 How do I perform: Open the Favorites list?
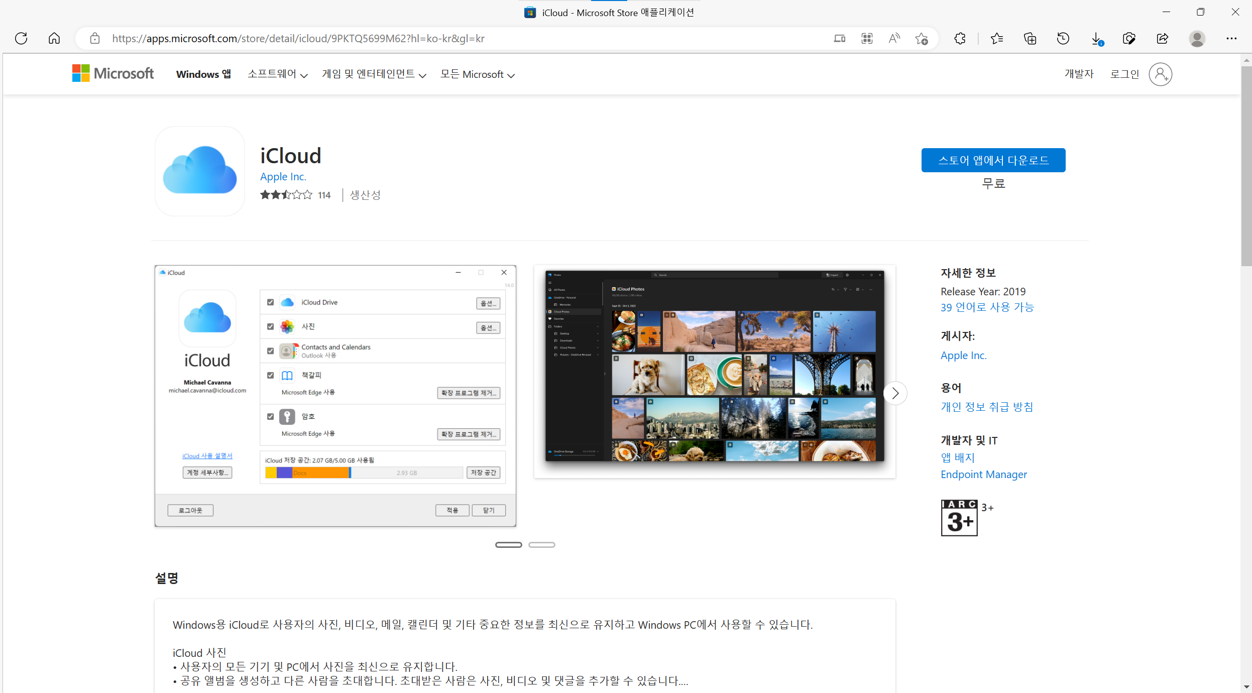click(997, 39)
